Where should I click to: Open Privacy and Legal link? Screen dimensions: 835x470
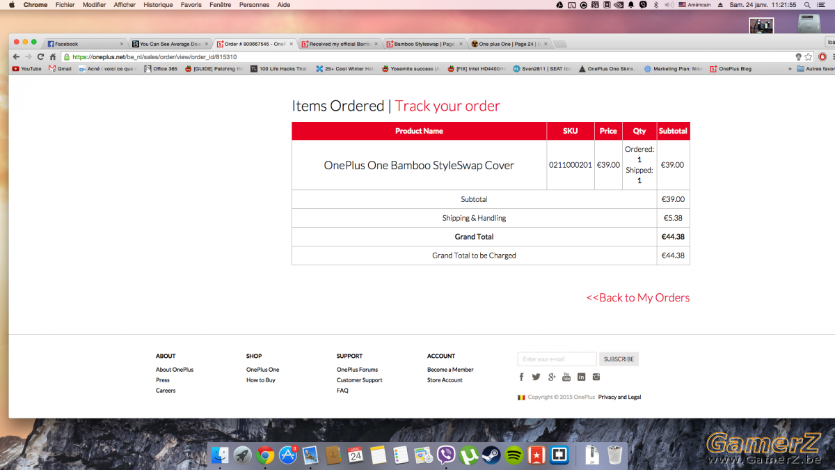(x=619, y=397)
